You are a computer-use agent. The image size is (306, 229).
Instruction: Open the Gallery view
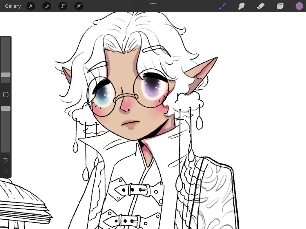coord(13,6)
